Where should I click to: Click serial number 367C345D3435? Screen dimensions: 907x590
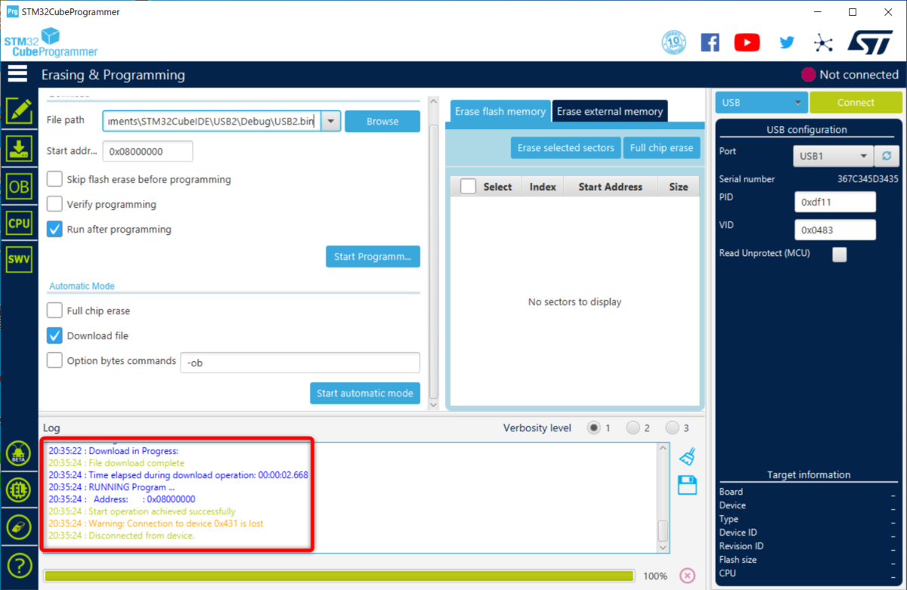click(868, 179)
